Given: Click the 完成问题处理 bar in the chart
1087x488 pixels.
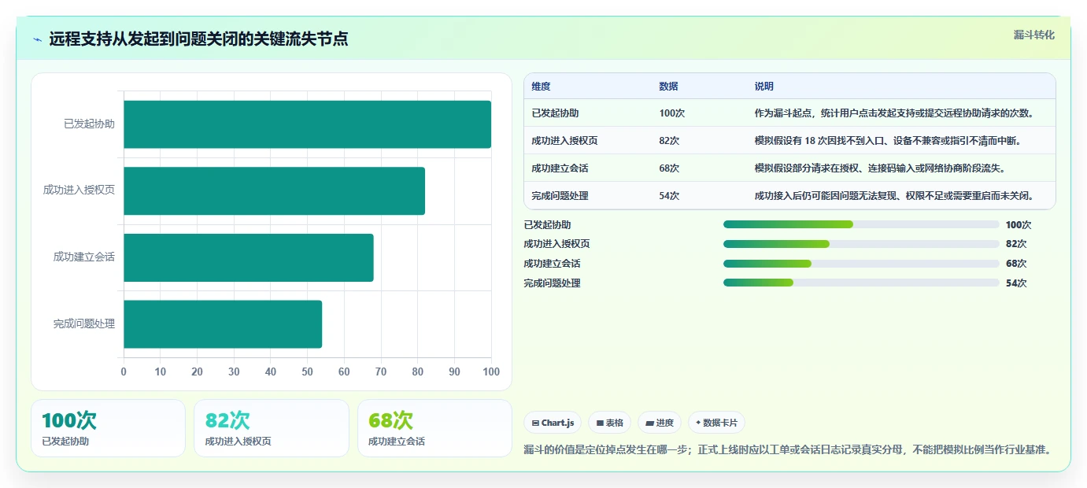Looking at the screenshot, I should [x=223, y=324].
